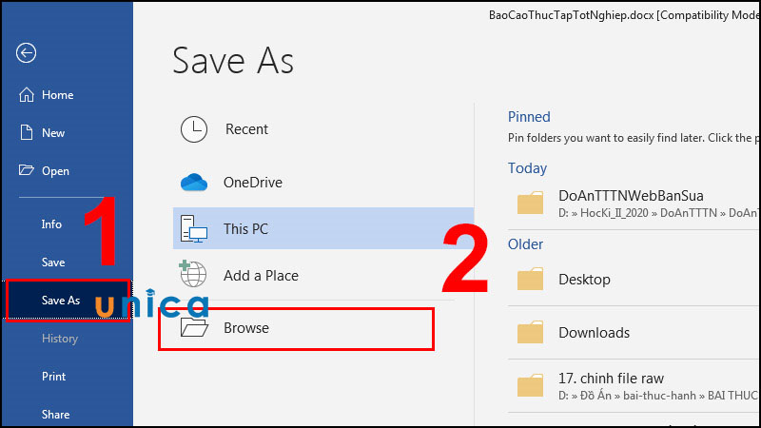The height and width of the screenshot is (428, 761).
Task: Click the OneDrive cloud icon
Action: click(x=194, y=183)
